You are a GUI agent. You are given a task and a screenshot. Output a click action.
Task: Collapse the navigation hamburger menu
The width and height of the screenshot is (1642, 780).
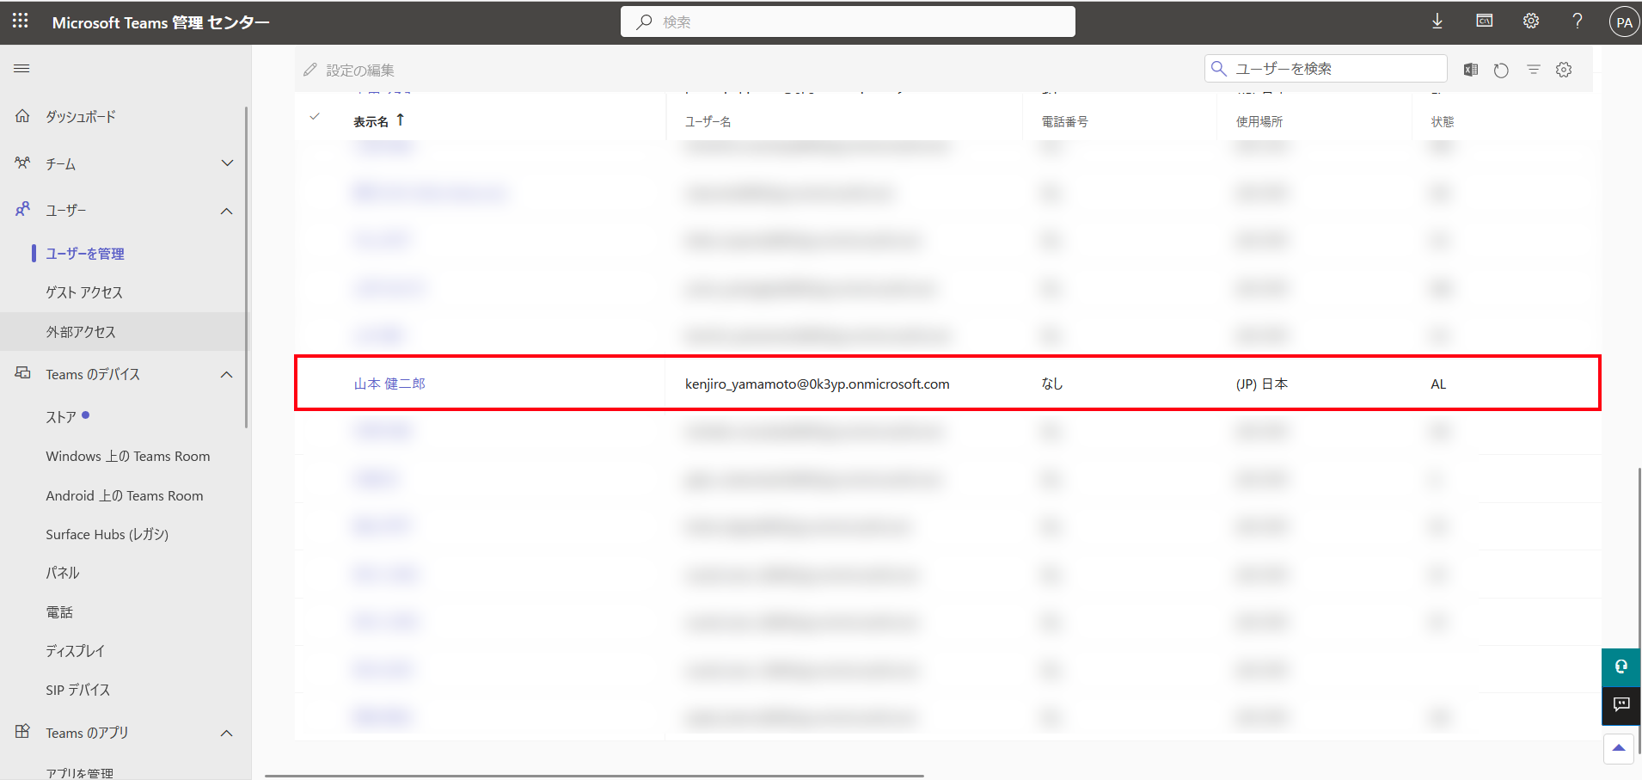[x=22, y=69]
